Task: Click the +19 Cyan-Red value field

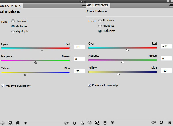Action: click(x=79, y=47)
